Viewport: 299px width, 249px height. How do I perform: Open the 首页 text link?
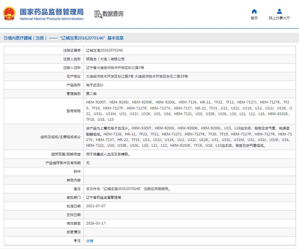tap(254, 18)
